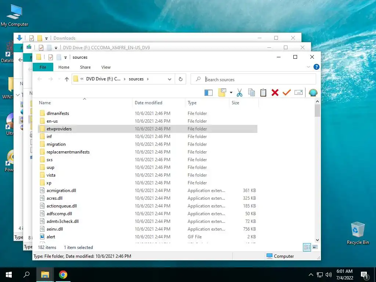Click chevron after sources in address bar
Image resolution: width=376 pixels, height=282 pixels.
148,79
